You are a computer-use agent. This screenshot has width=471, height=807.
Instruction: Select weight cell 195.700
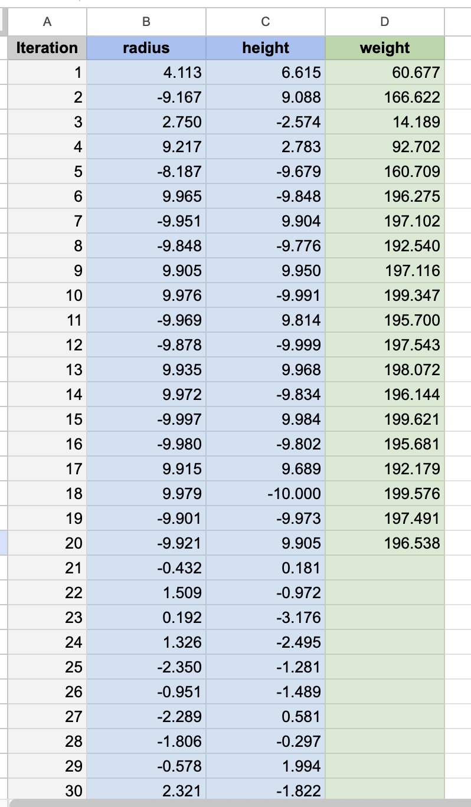[x=385, y=320]
